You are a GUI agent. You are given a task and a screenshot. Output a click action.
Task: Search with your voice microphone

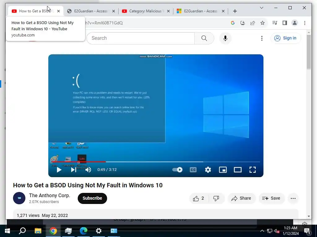tap(225, 38)
